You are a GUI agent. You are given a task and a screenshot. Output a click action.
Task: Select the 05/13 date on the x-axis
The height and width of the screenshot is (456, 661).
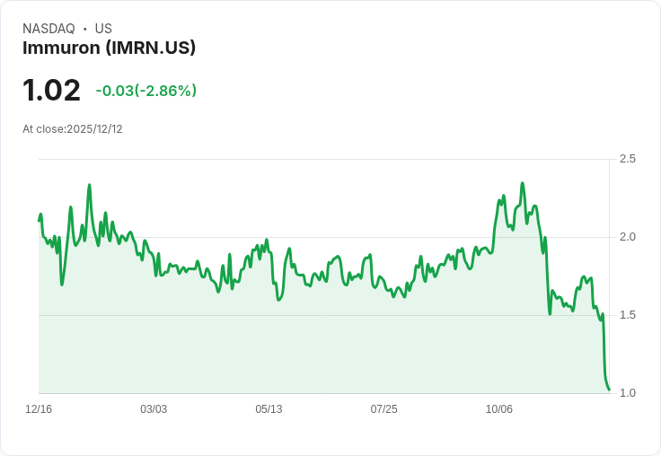269,409
